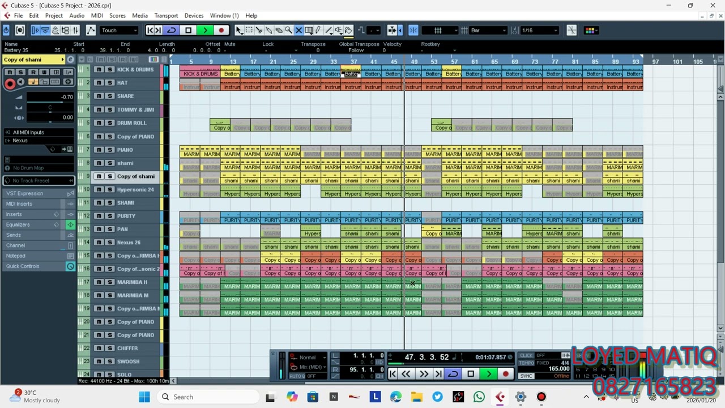Select the Object Selection arrow tool

point(240,30)
